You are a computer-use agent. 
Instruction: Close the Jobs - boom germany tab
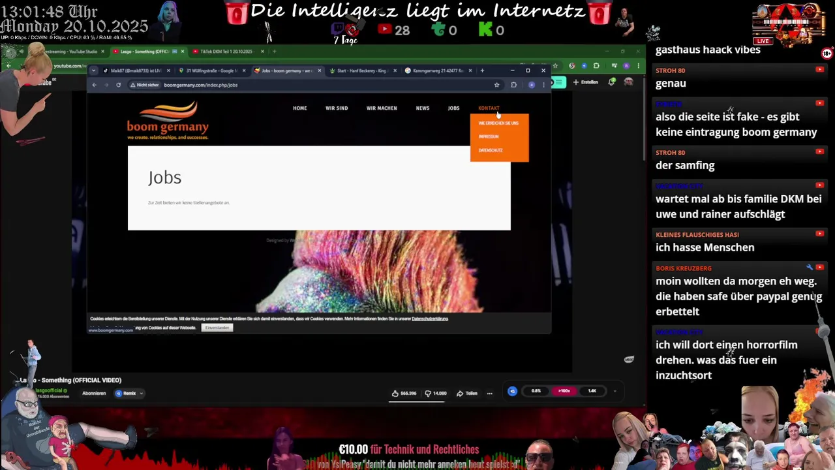(x=319, y=70)
